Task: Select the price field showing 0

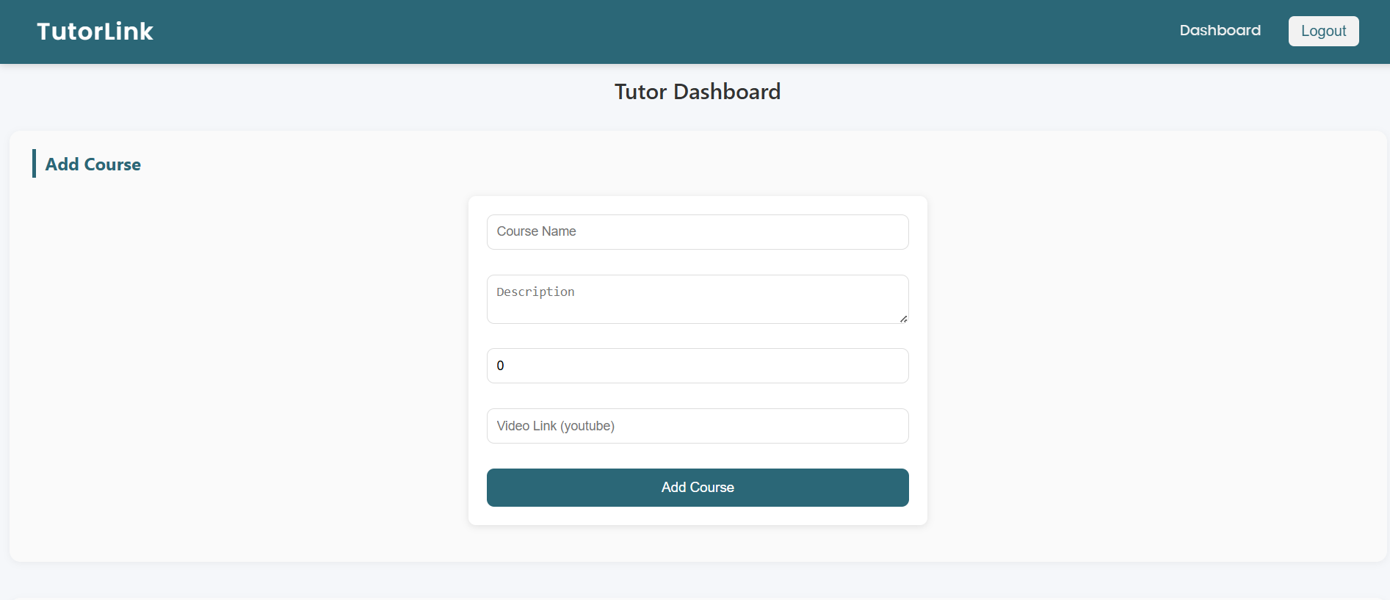Action: (x=698, y=366)
